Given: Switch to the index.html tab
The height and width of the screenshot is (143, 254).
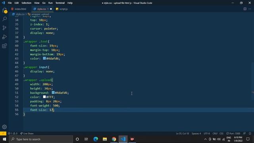Looking at the screenshot, I should click(19, 9).
